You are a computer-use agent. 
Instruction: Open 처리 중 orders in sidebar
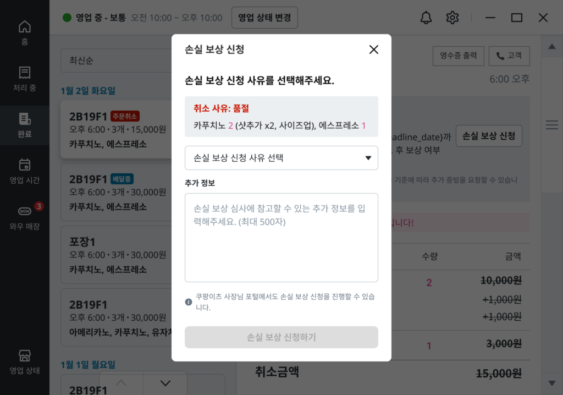click(x=25, y=79)
